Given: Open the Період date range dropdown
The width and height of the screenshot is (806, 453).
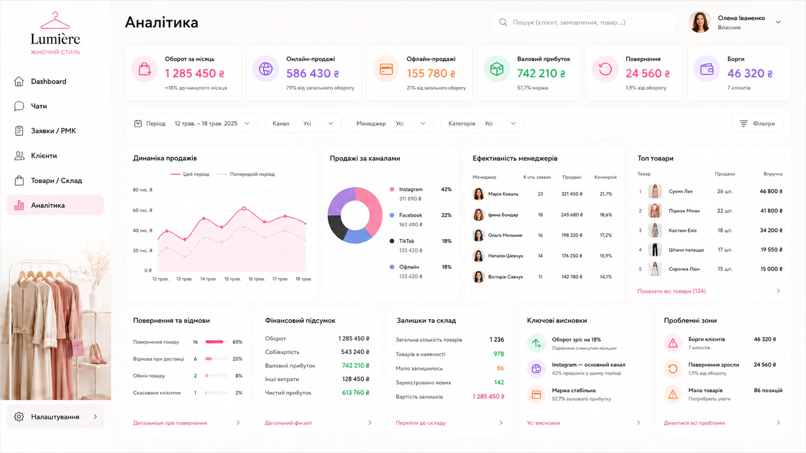Looking at the screenshot, I should coord(192,124).
